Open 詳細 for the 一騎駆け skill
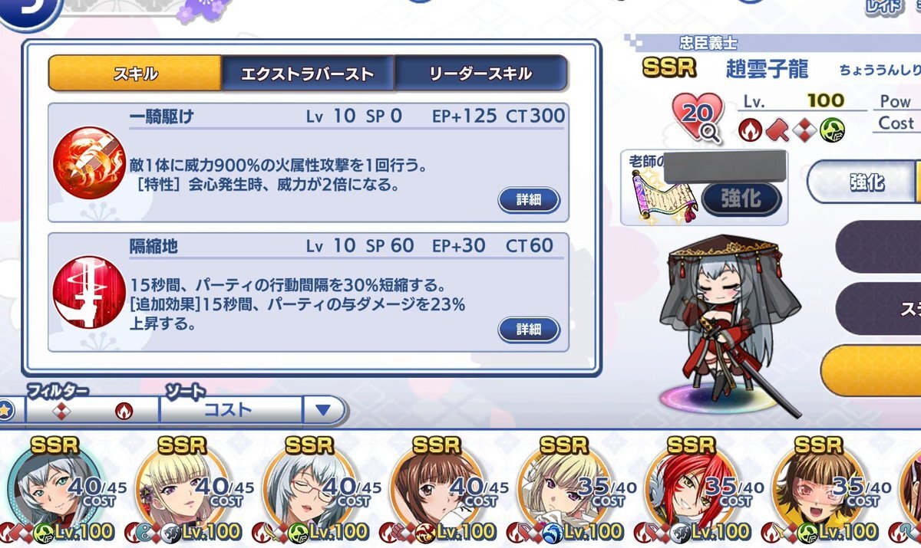This screenshot has width=921, height=548. click(x=529, y=199)
